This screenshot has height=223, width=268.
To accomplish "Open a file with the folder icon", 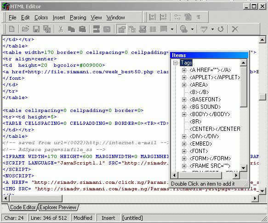I will point(26,29).
